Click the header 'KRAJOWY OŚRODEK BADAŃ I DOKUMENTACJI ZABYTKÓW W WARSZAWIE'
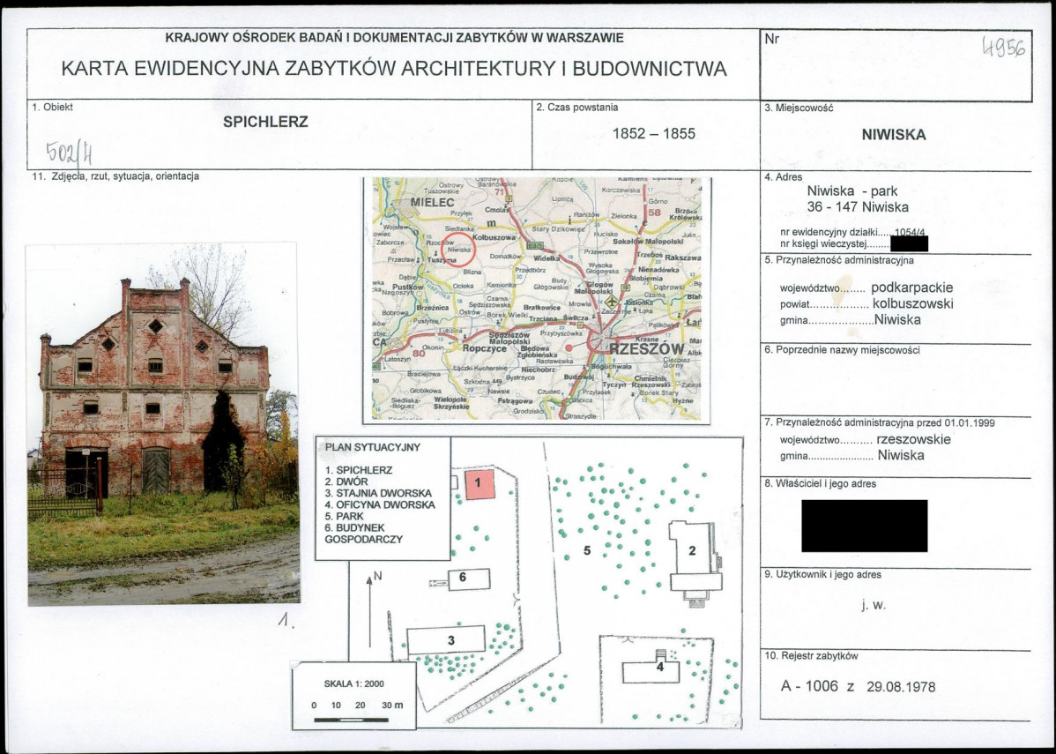This screenshot has height=754, width=1056. [x=394, y=38]
